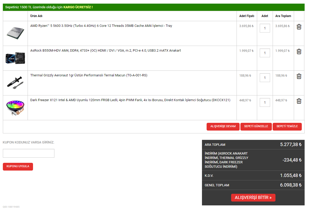Click the 'Adet Fiyatı' column header
Viewport: 317px width, 209px height.
[x=247, y=16]
